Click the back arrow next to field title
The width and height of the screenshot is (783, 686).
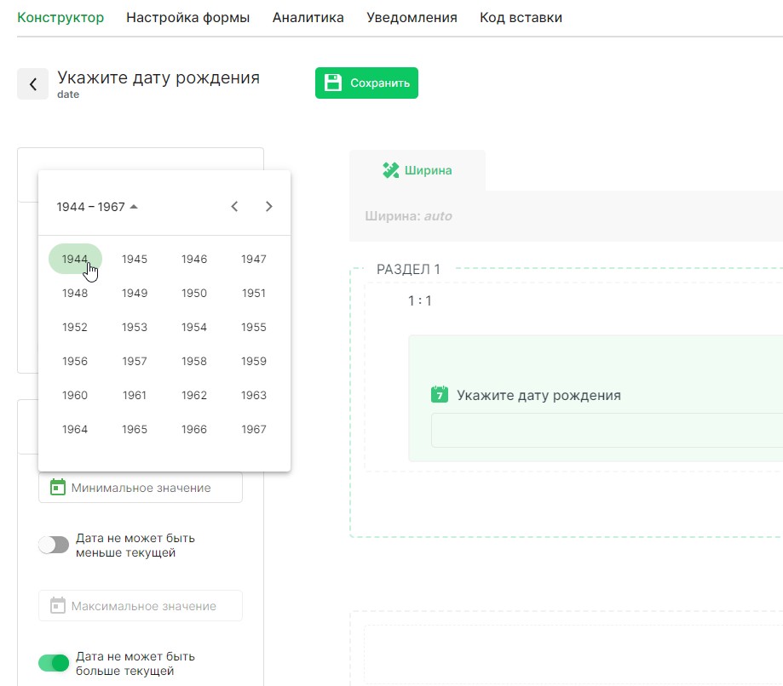pos(32,83)
